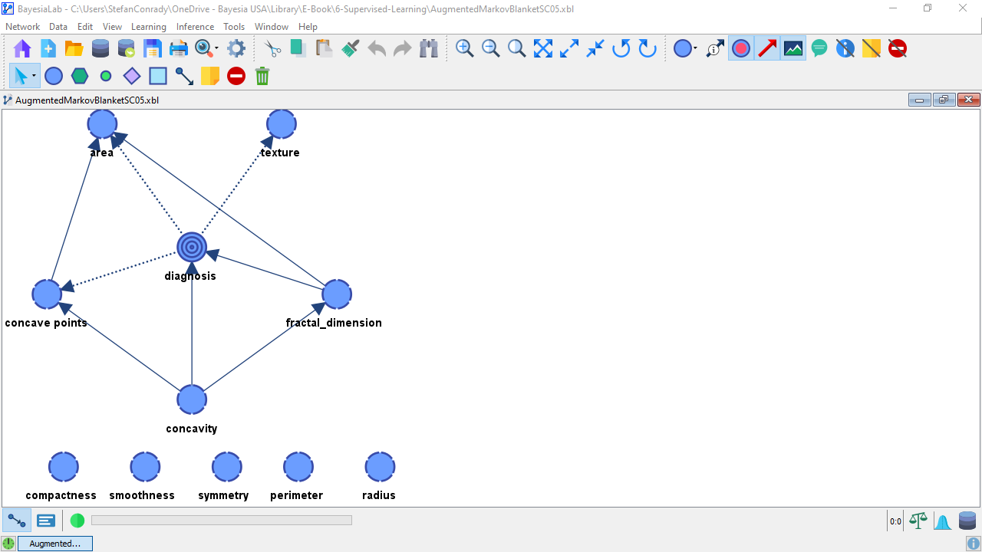This screenshot has width=982, height=552.
Task: Toggle the crossed-out info icon
Action: (x=845, y=49)
